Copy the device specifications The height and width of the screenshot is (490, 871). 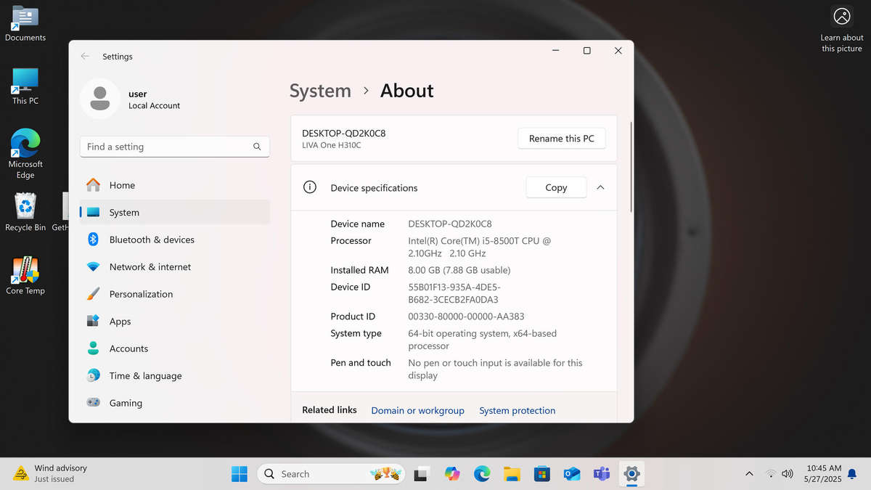tap(556, 187)
